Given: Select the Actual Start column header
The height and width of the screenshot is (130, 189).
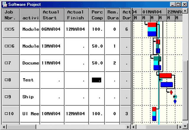Looking at the screenshot, I should (52, 15).
